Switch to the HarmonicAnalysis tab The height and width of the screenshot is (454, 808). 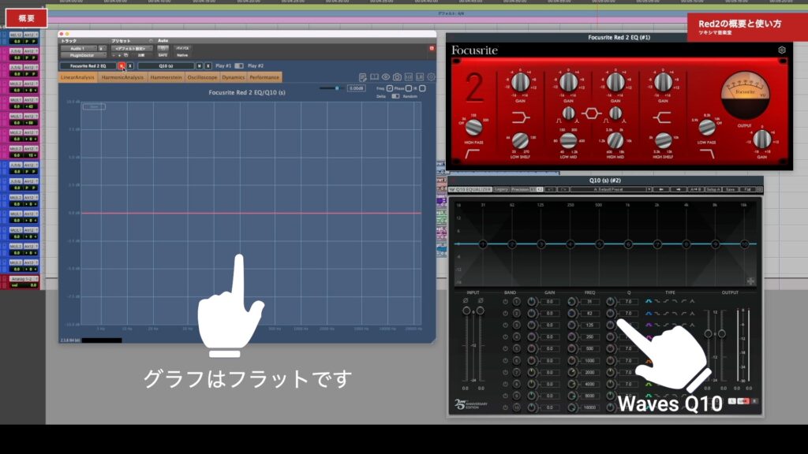coord(122,77)
